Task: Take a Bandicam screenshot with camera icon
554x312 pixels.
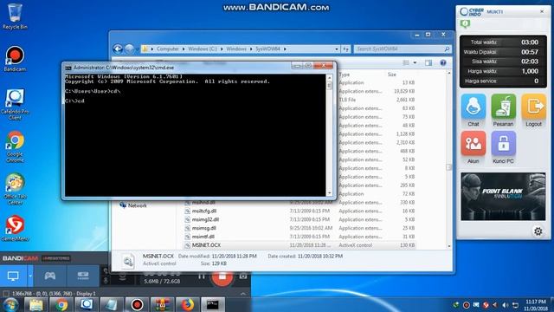Action: coord(243,276)
